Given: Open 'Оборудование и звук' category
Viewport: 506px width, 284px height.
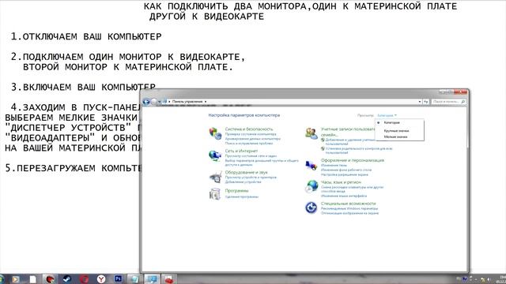Looking at the screenshot, I should coord(246,173).
